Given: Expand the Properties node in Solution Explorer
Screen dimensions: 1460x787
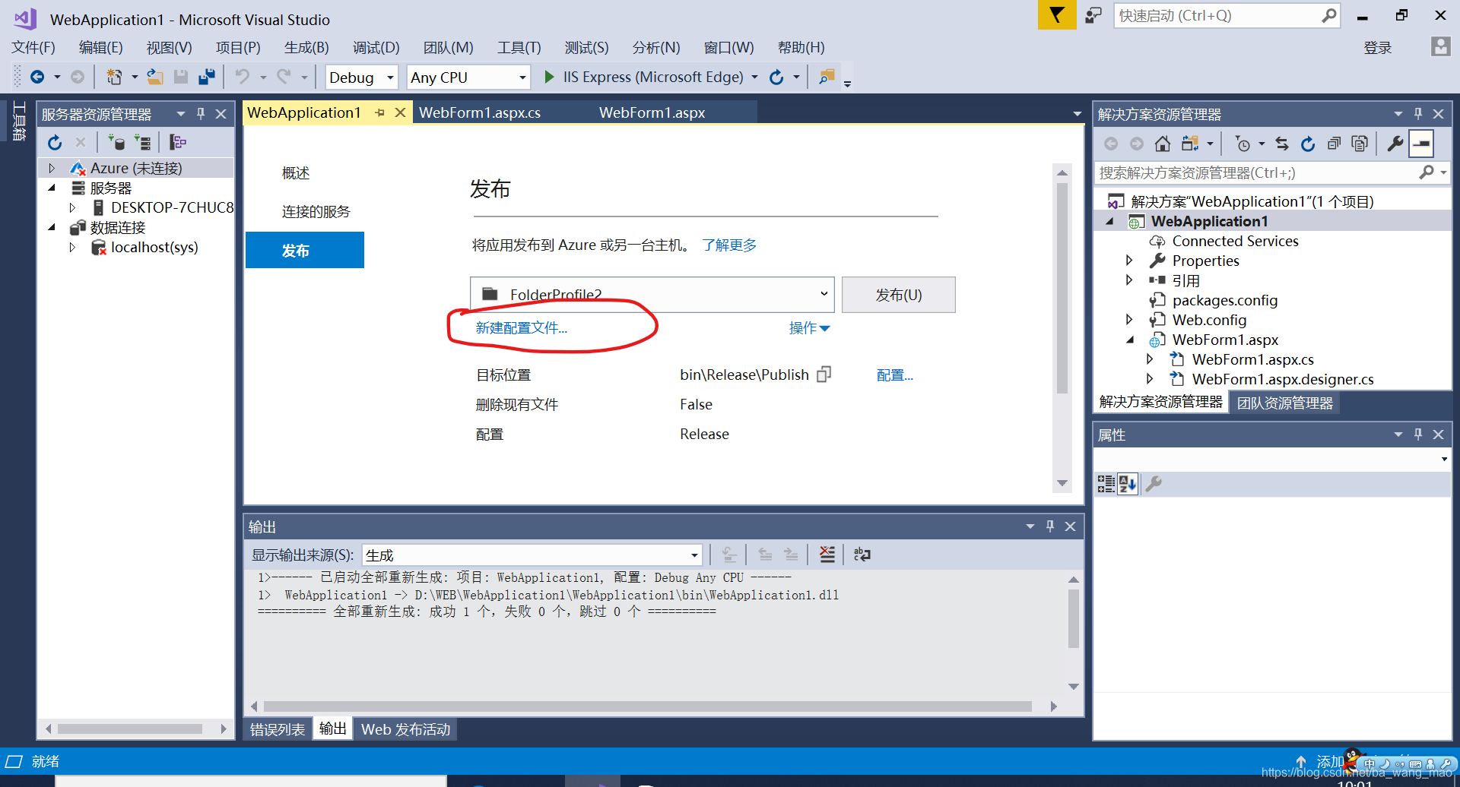Looking at the screenshot, I should [1129, 261].
